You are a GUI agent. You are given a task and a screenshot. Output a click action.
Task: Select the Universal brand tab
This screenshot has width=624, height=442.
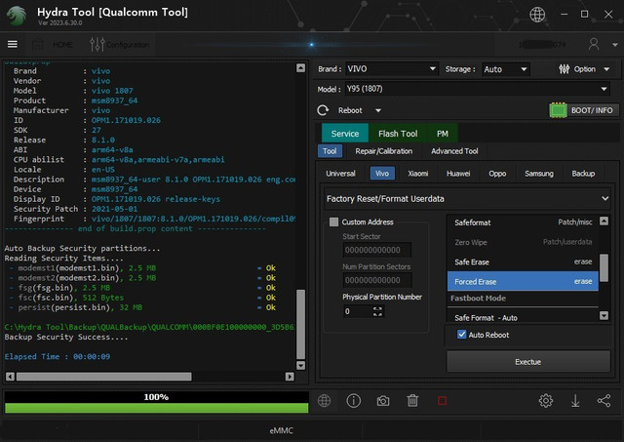pyautogui.click(x=340, y=174)
